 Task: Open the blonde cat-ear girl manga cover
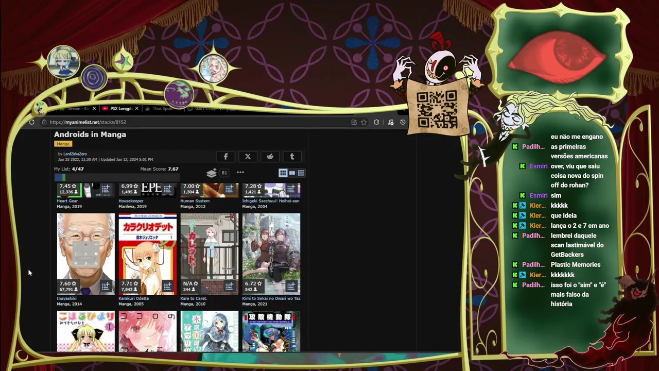(x=85, y=331)
